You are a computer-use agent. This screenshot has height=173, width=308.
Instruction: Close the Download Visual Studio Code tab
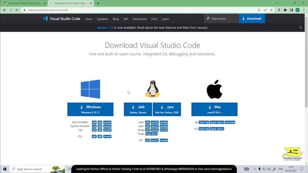click(x=91, y=3)
